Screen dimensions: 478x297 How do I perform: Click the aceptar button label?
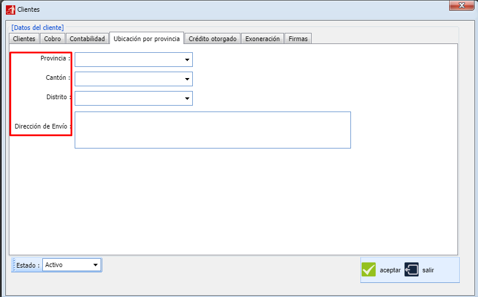[390, 270]
